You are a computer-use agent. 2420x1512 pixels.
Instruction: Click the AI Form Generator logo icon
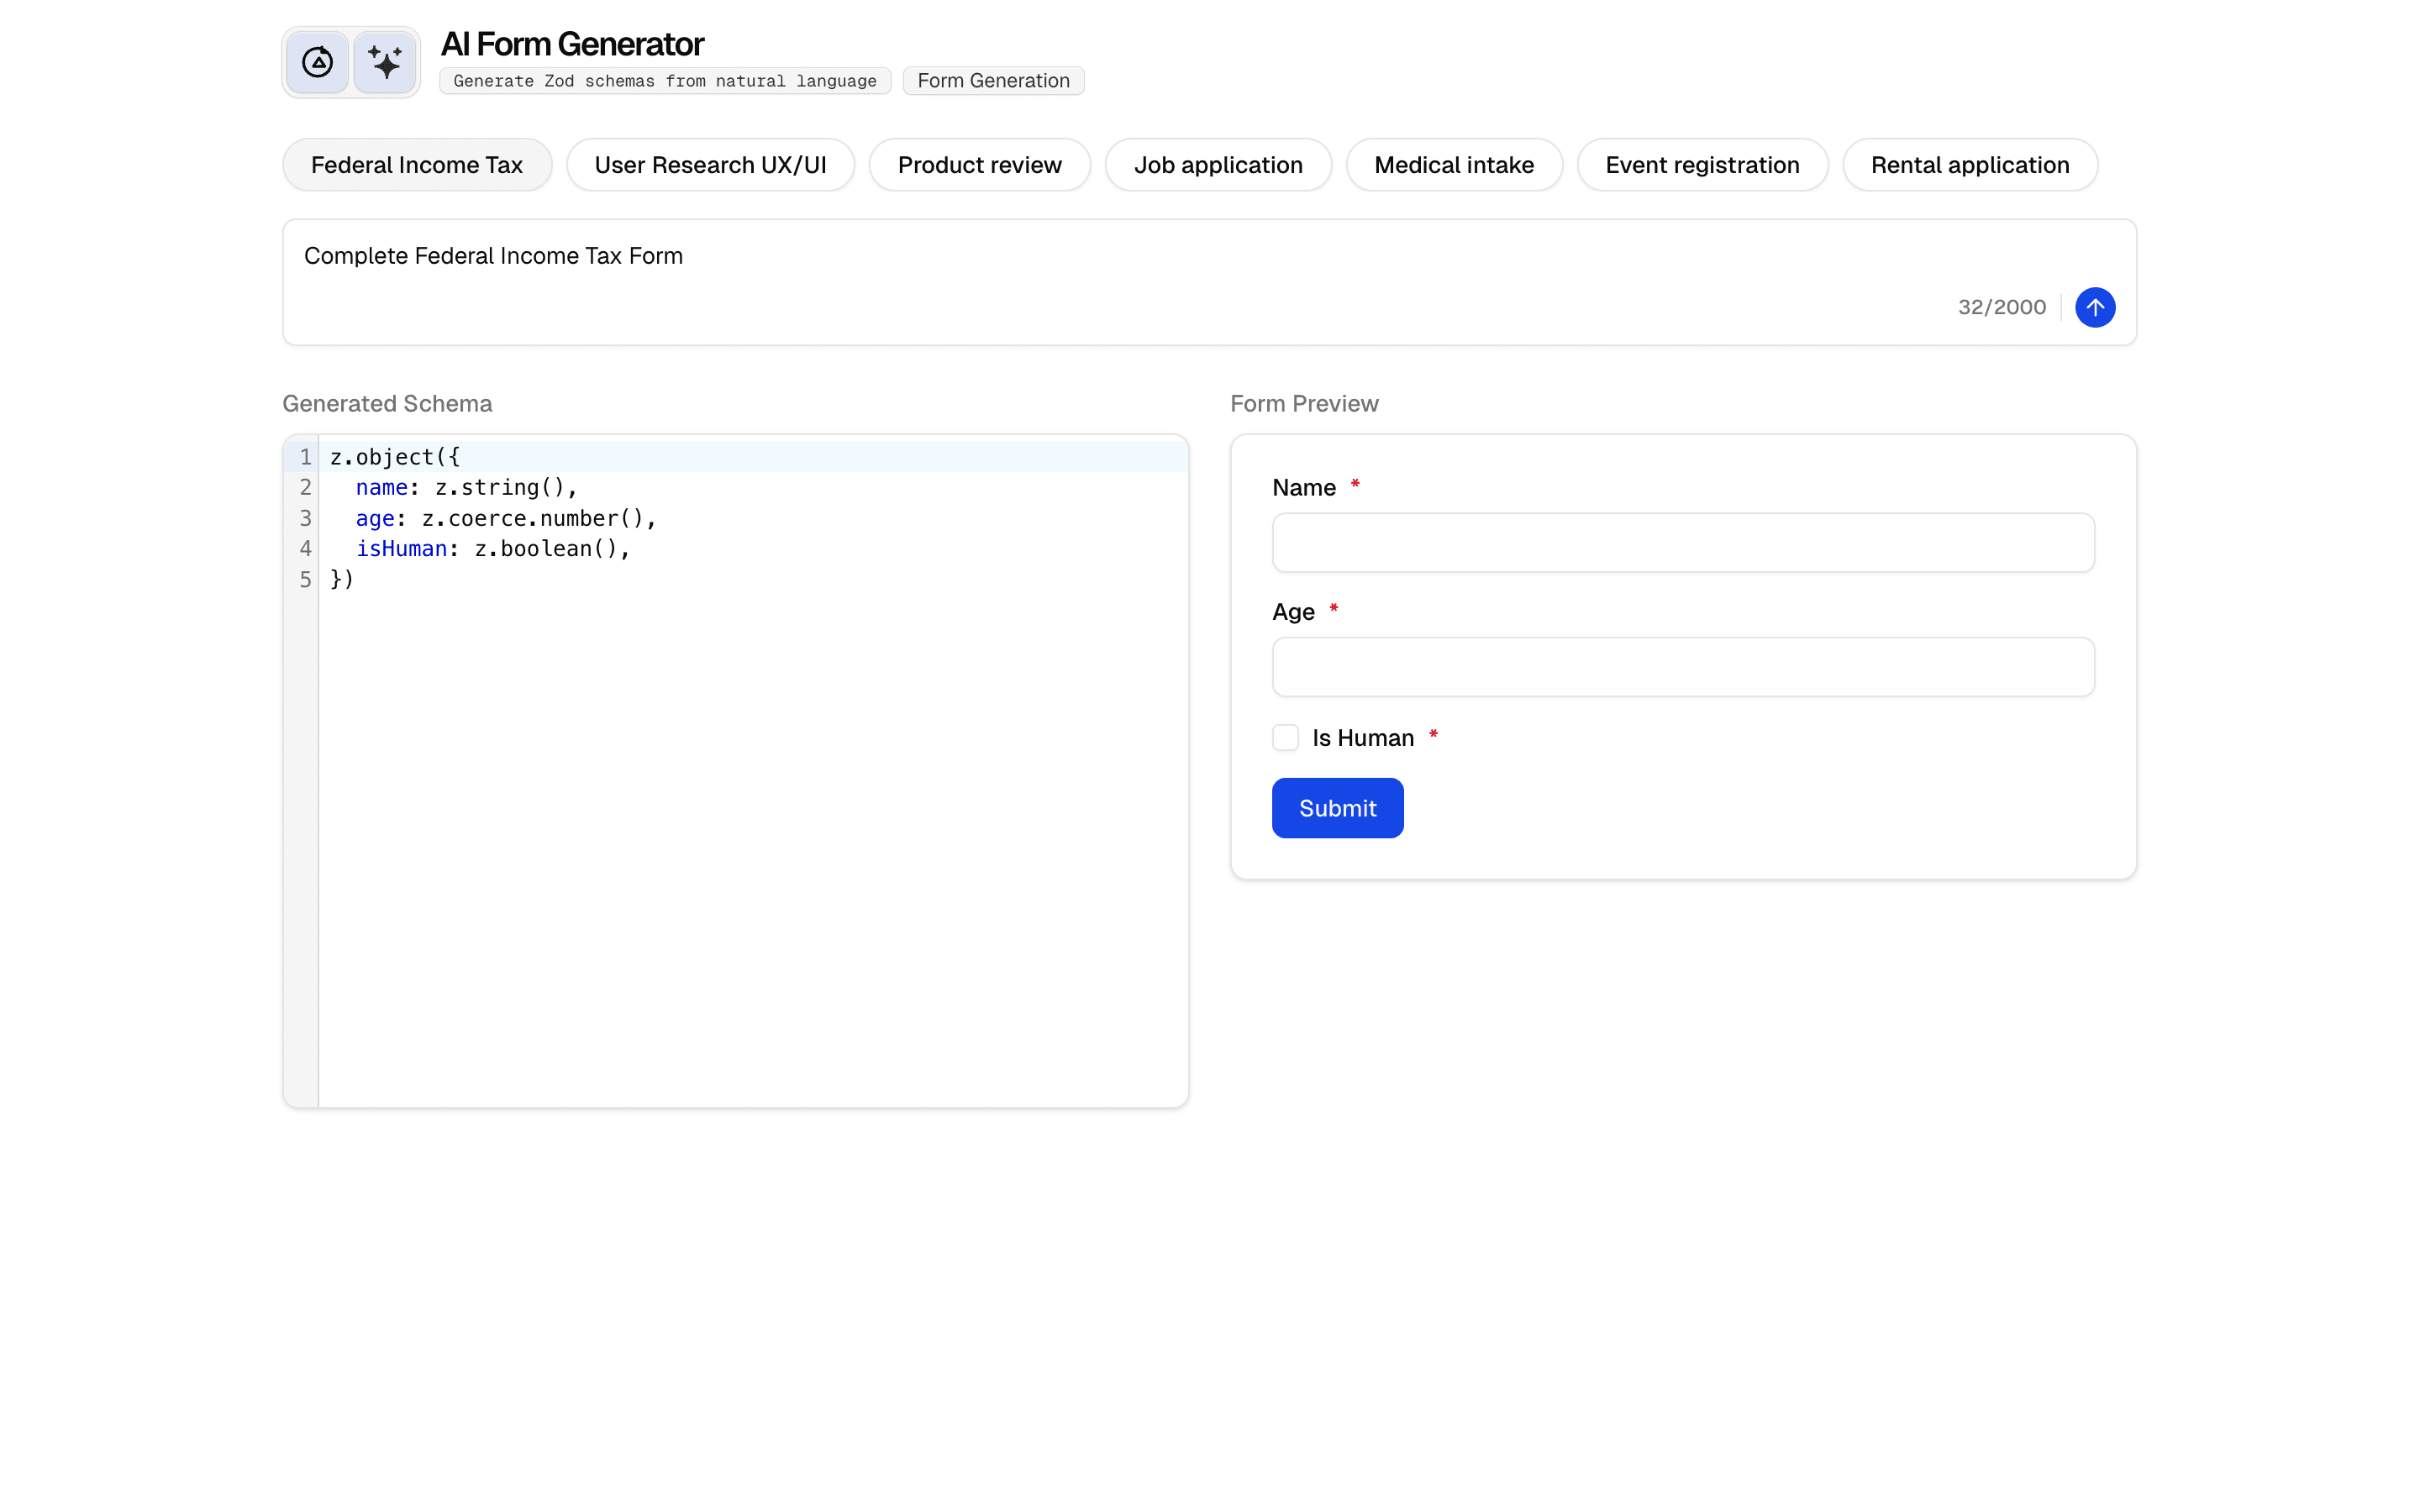(315, 61)
